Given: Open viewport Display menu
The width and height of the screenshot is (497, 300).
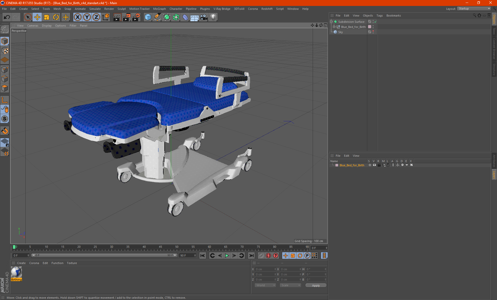Looking at the screenshot, I should (x=47, y=26).
